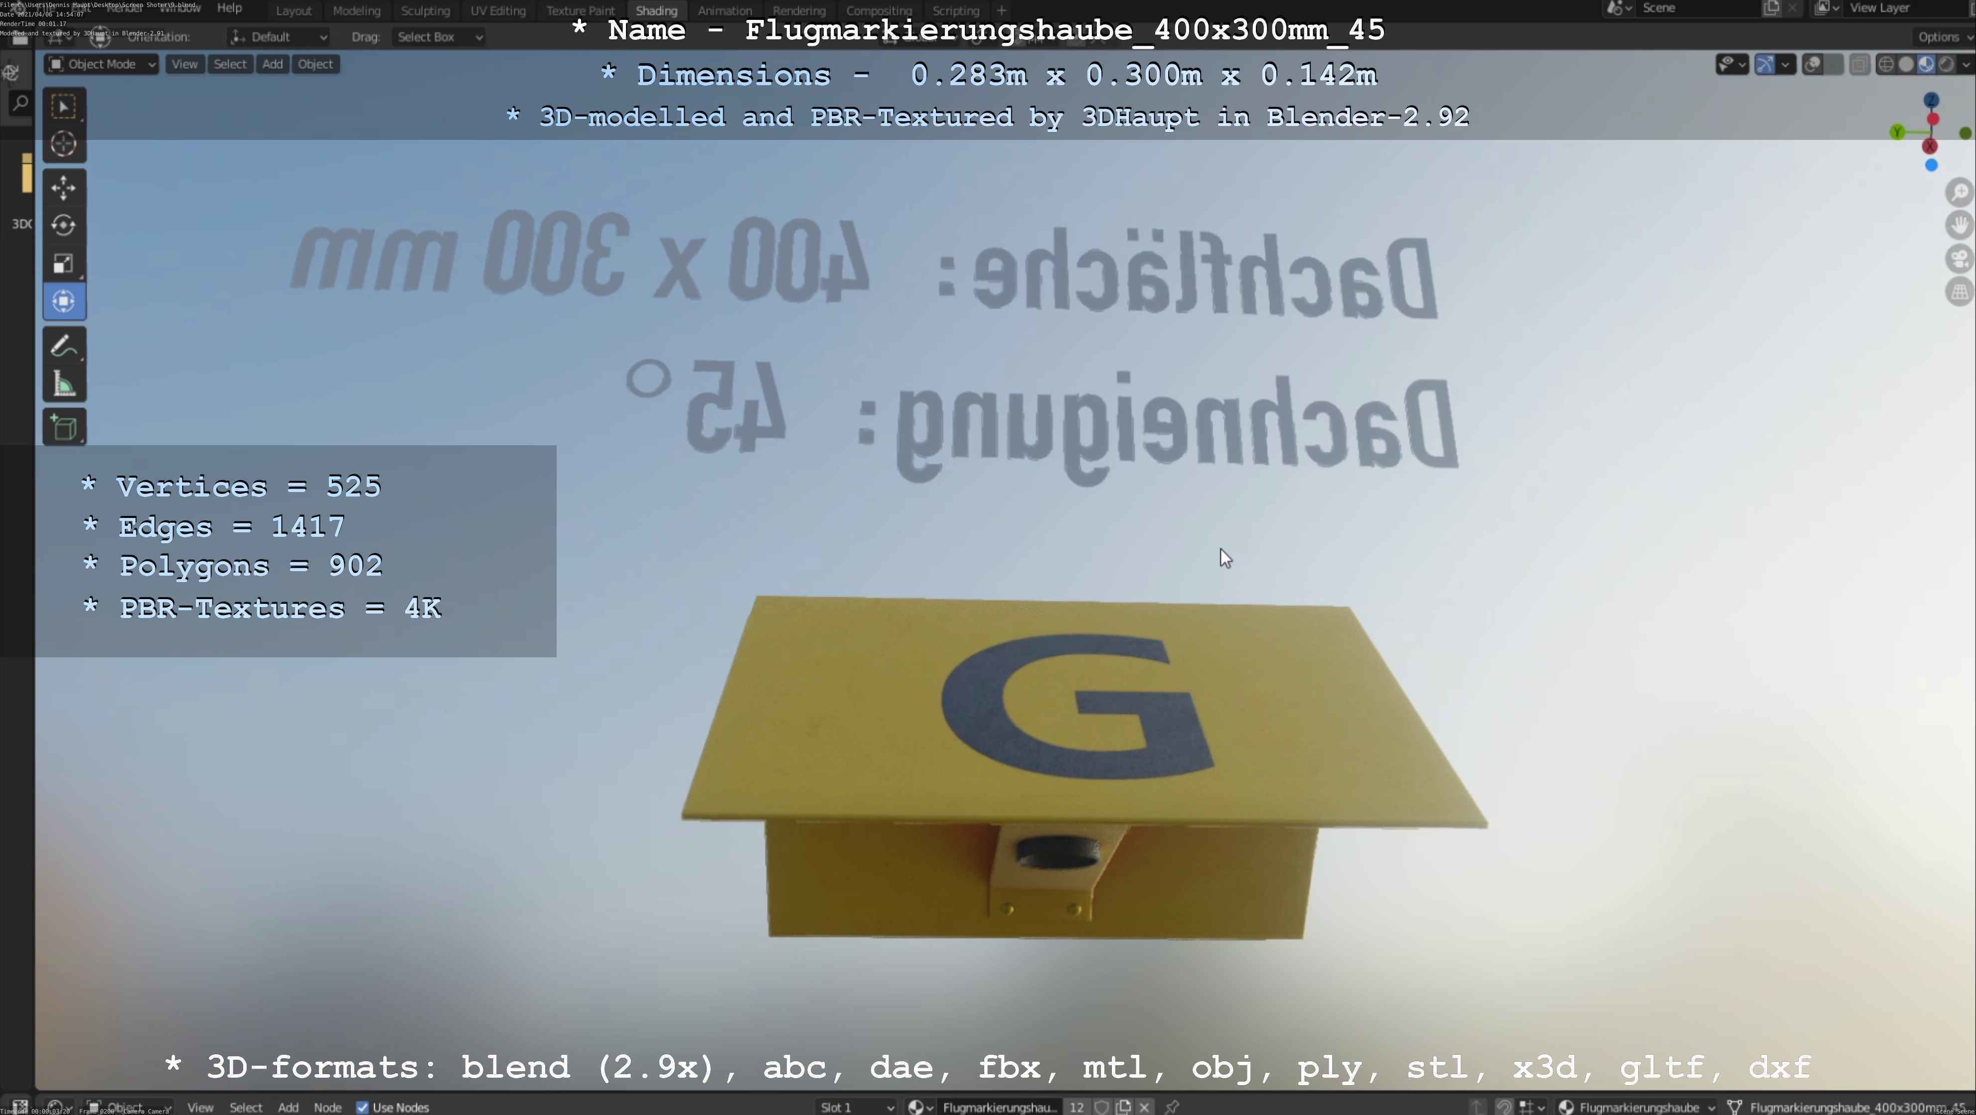Viewport: 1976px width, 1115px height.
Task: Toggle camera view in viewport
Action: coord(1959,259)
